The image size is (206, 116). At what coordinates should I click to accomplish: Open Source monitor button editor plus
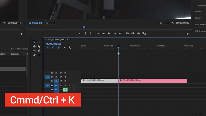point(21,34)
